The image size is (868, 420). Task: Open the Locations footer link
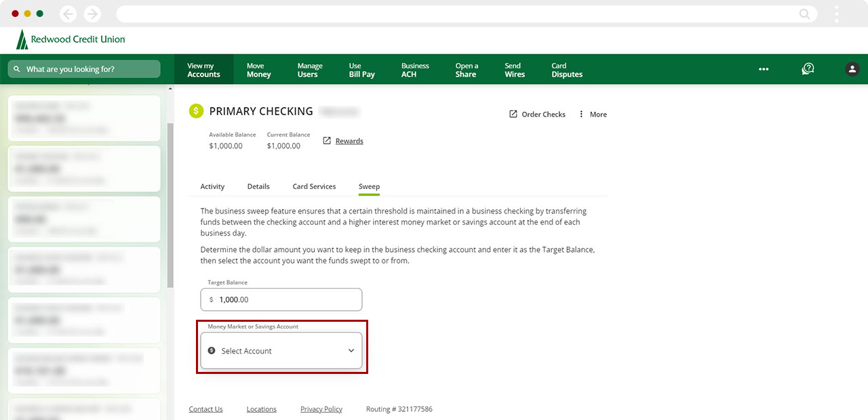click(x=261, y=409)
